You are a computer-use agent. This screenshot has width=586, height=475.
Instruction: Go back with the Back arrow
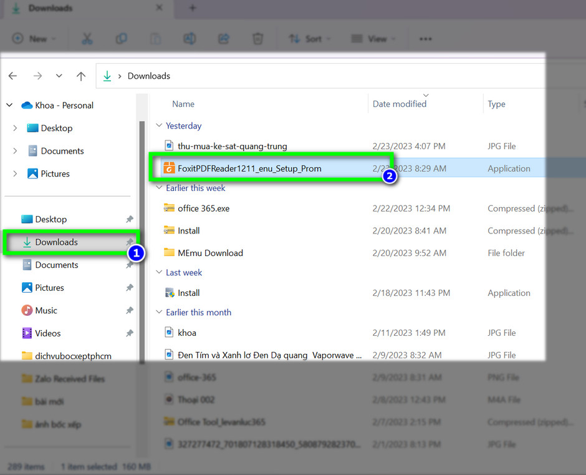point(12,76)
